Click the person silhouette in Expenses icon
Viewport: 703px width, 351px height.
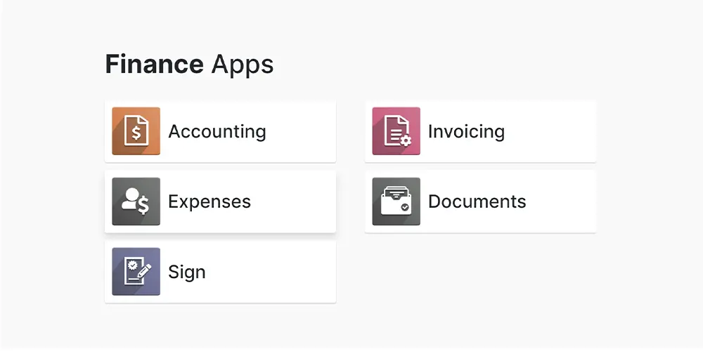click(129, 200)
